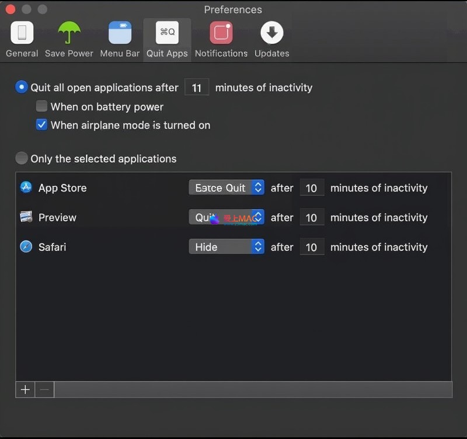
Task: Choose Only the selected applications option
Action: 22,158
